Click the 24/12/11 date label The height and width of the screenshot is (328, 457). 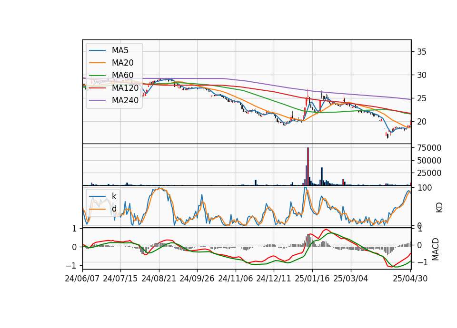click(274, 279)
